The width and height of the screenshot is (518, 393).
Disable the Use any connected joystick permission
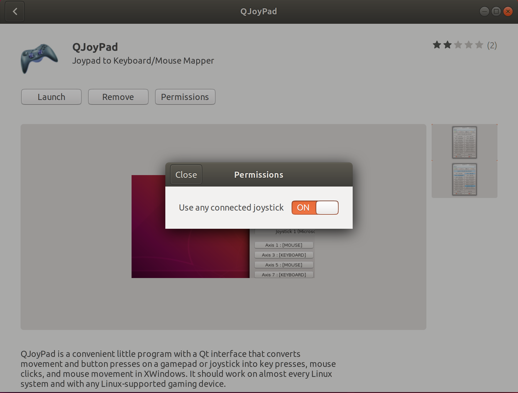(x=315, y=207)
